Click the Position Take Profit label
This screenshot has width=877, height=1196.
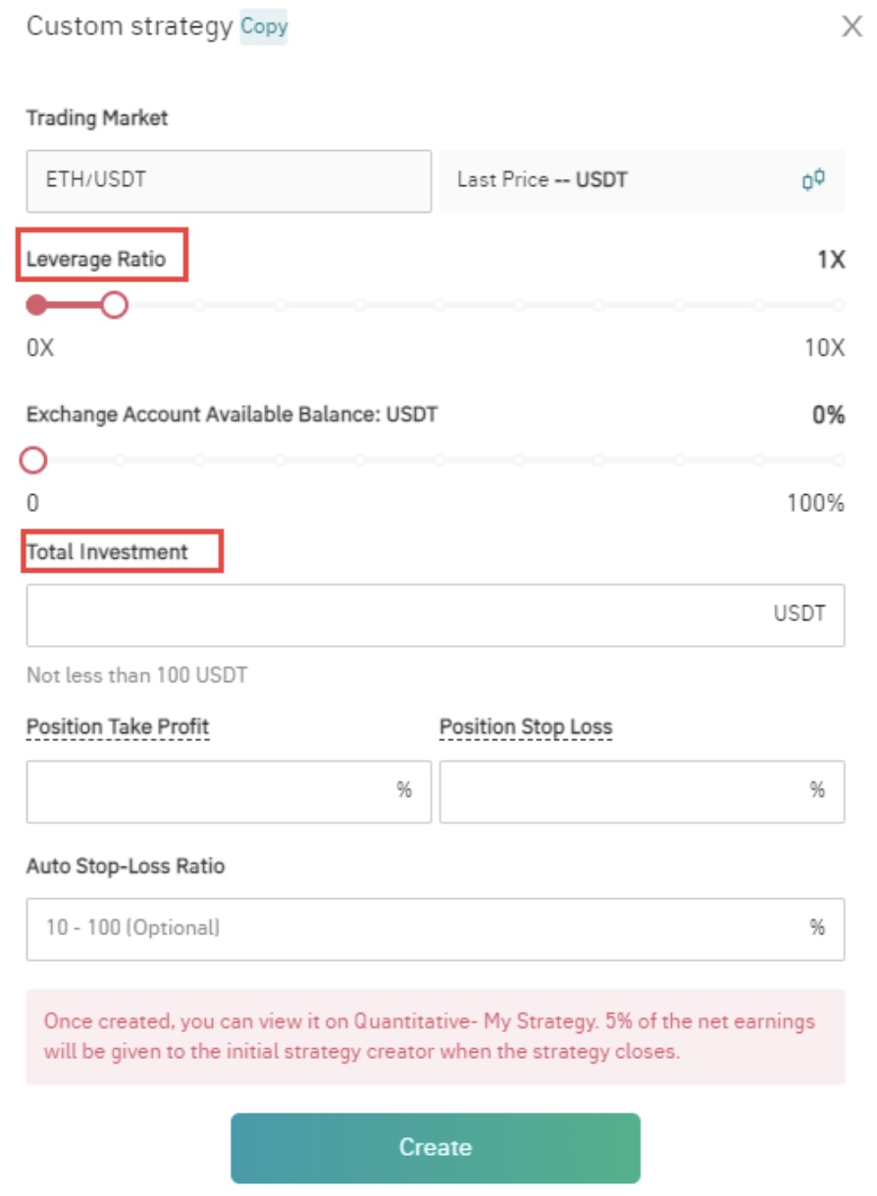[118, 727]
